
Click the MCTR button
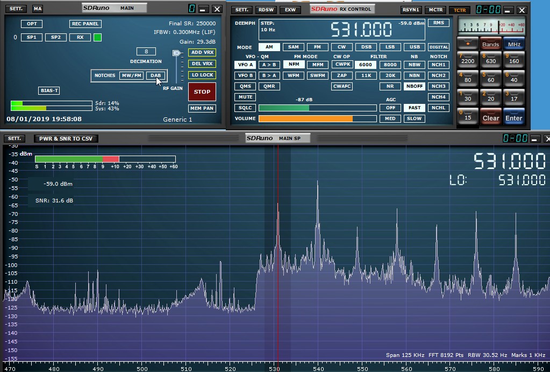point(435,10)
